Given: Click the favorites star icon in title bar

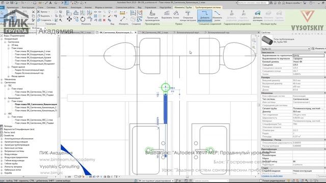Looking at the screenshot, I should coord(280,3).
